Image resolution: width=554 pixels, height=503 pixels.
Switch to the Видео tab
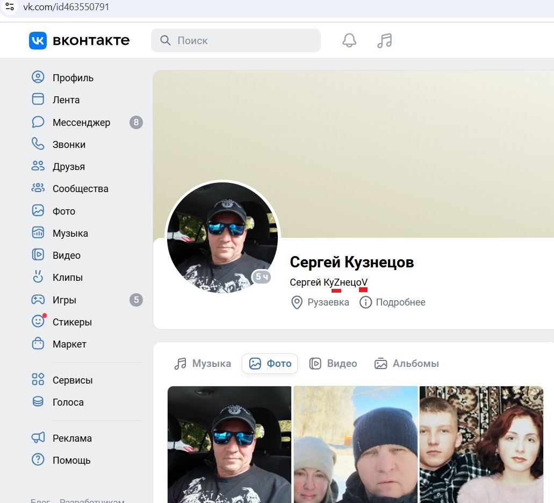333,364
